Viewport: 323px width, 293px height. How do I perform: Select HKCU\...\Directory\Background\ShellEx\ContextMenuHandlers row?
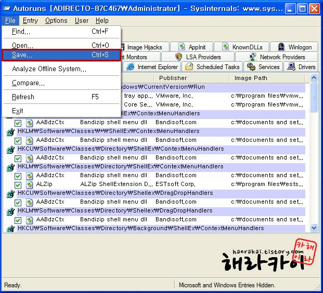tap(161, 228)
